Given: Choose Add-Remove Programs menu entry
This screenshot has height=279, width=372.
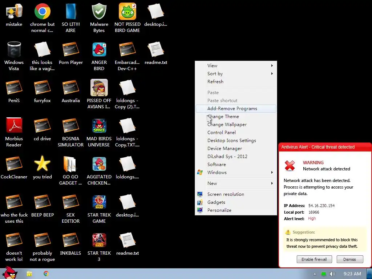Looking at the screenshot, I should (236, 108).
